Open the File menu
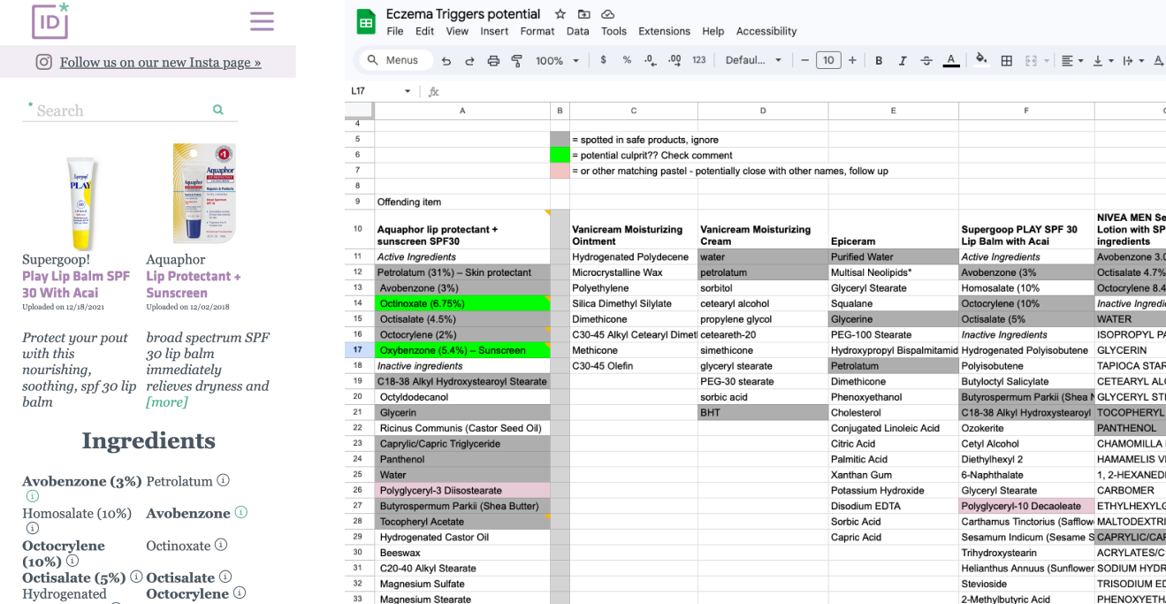 click(x=395, y=31)
